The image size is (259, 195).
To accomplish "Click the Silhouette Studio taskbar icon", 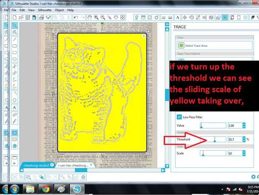I will pos(77,189).
